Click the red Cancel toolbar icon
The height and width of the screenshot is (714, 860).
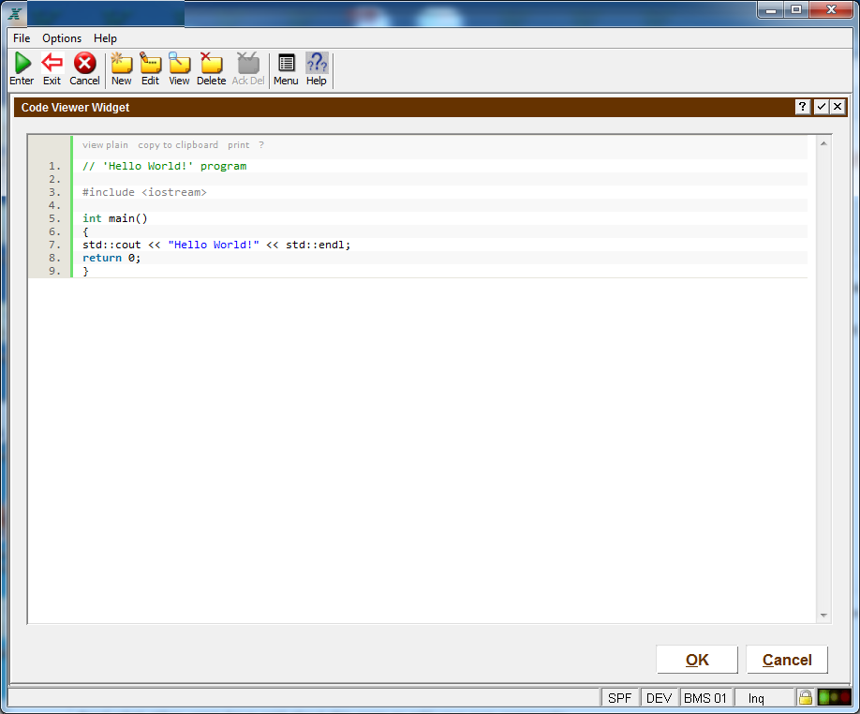coord(85,63)
